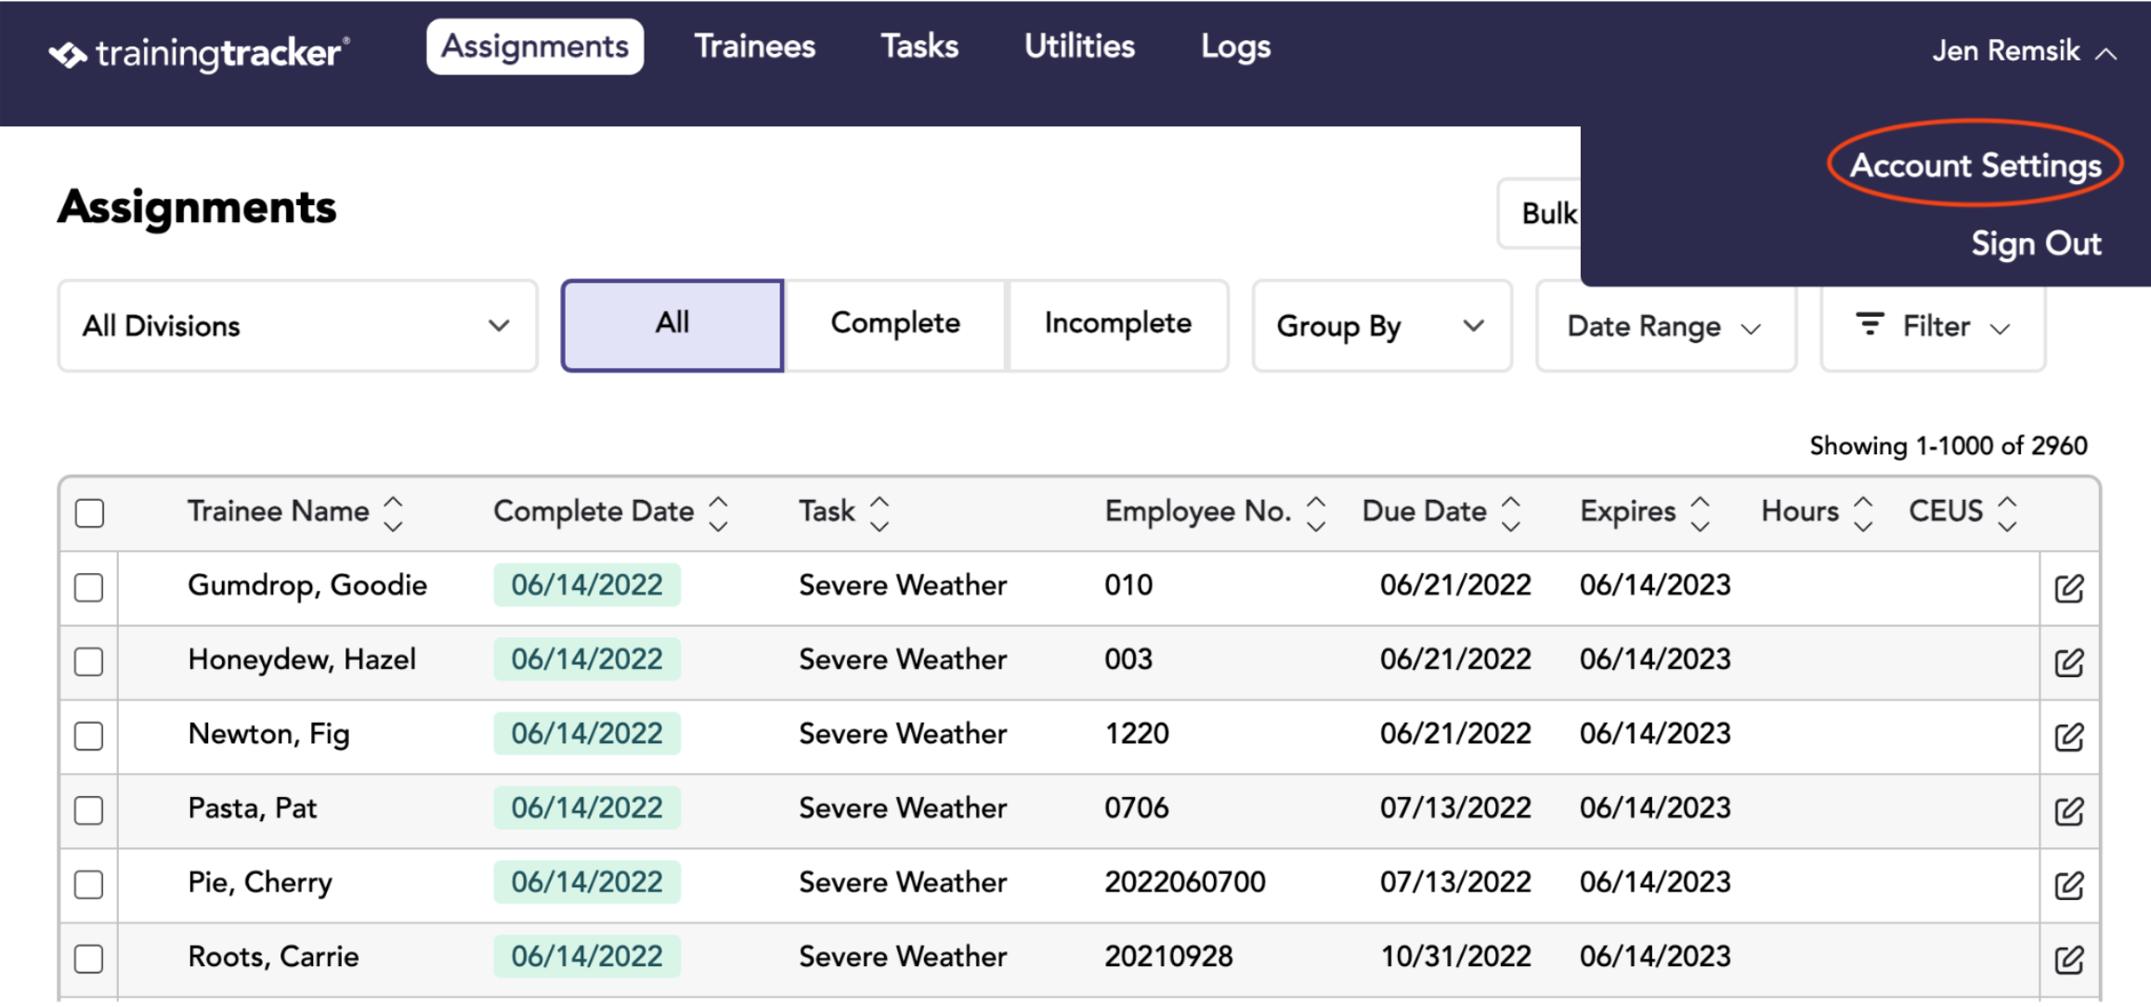Choose Account Settings from user menu
This screenshot has width=2151, height=1007.
1975,165
